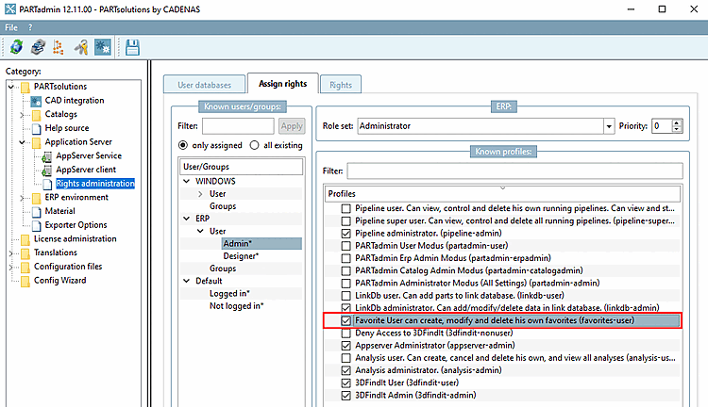Open the File menu
The image size is (708, 407).
coord(11,27)
